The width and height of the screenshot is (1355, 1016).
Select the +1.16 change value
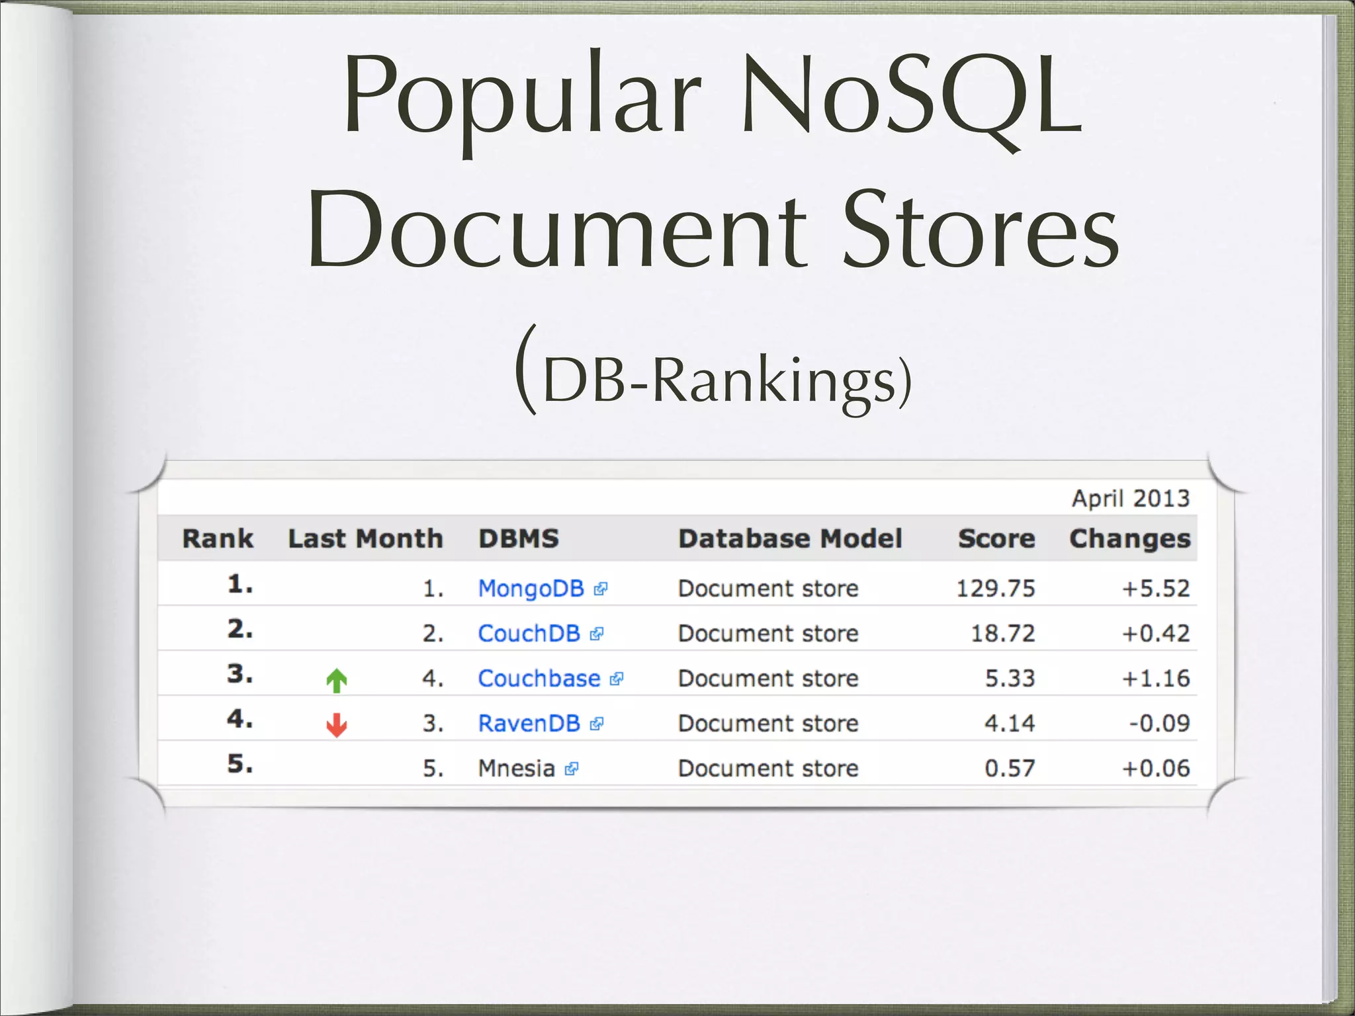[1156, 679]
